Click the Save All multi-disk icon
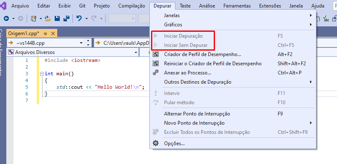This screenshot has width=337, height=164. 66,18
